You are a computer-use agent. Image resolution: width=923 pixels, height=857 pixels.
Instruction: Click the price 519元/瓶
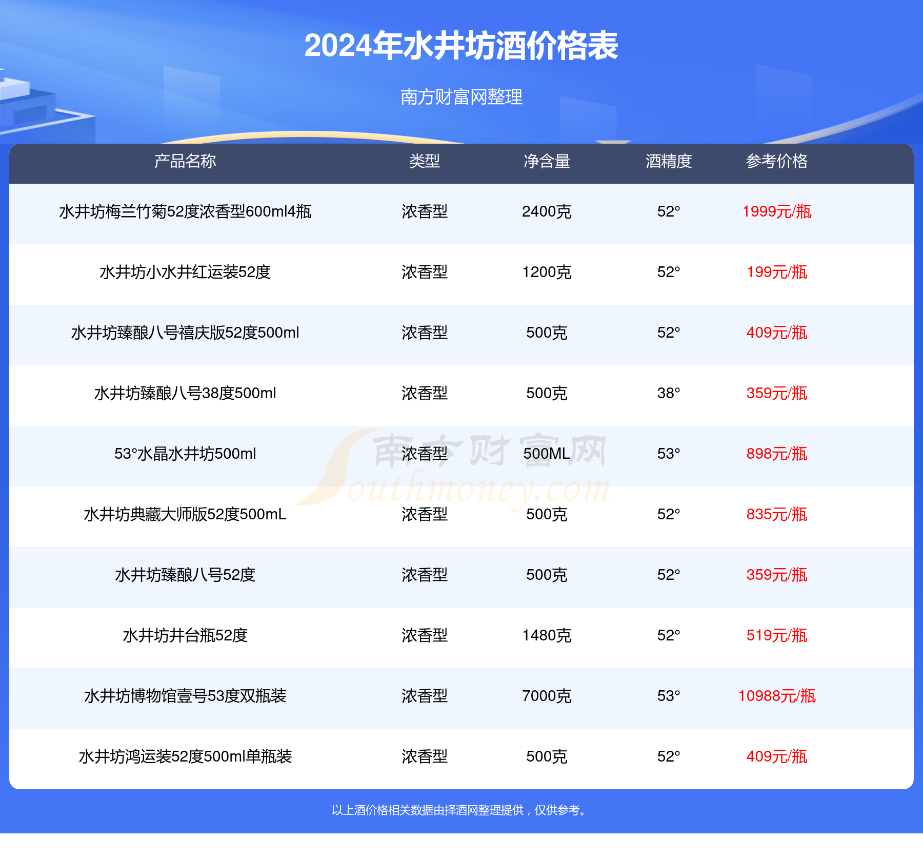(777, 635)
